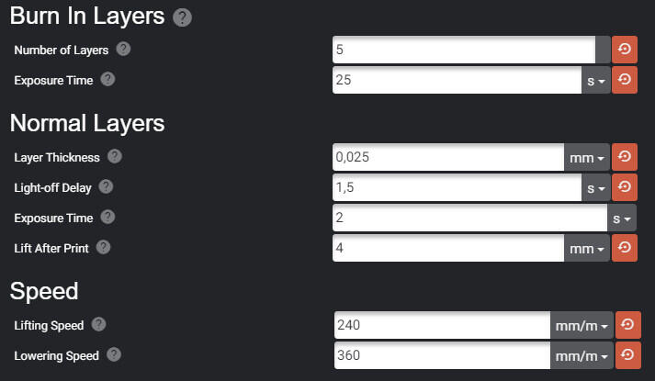Open Lift After Print unit dropdown

coord(587,248)
